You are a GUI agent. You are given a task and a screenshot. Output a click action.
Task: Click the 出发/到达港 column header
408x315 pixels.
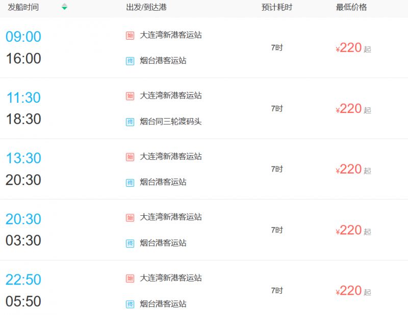146,7
